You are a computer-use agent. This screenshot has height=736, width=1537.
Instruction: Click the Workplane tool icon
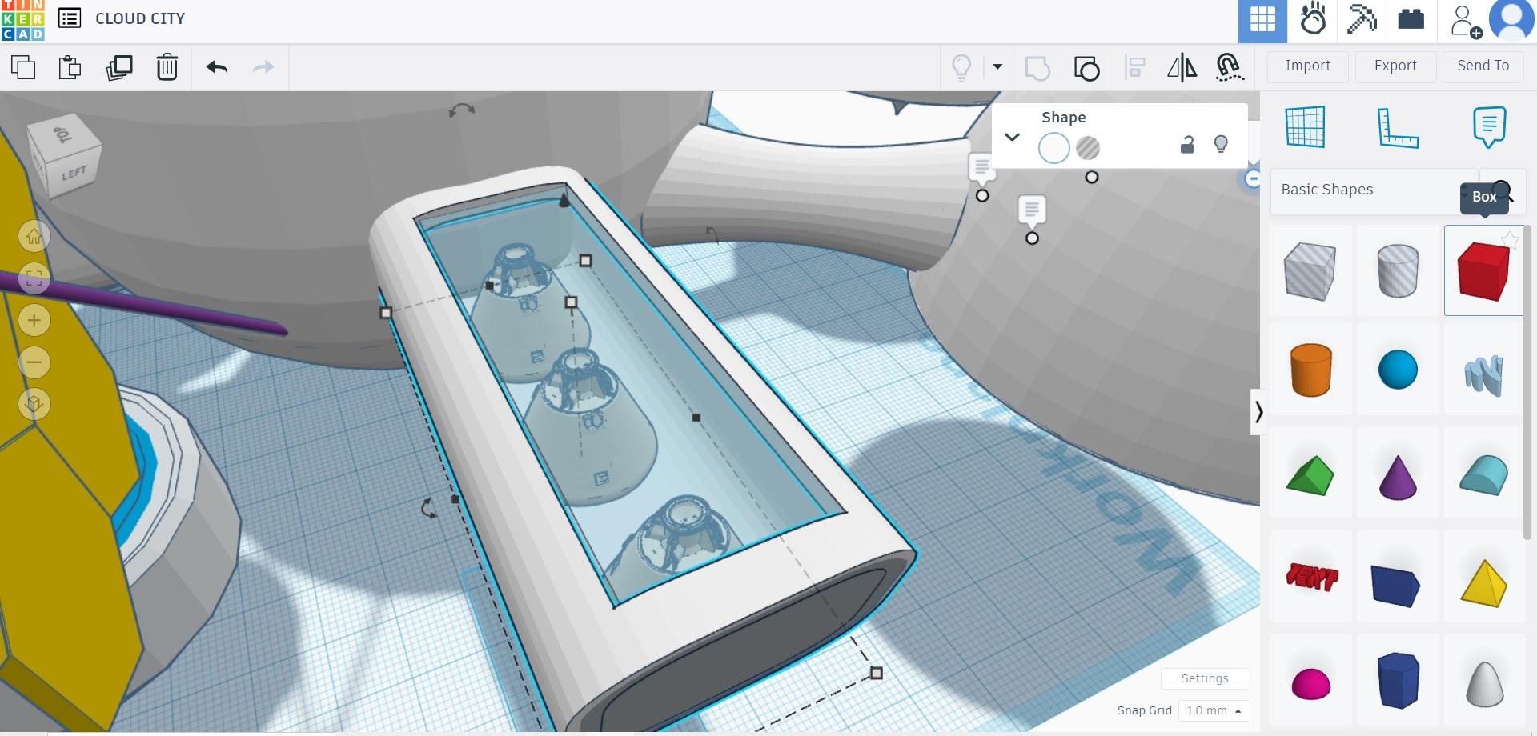tap(1306, 126)
